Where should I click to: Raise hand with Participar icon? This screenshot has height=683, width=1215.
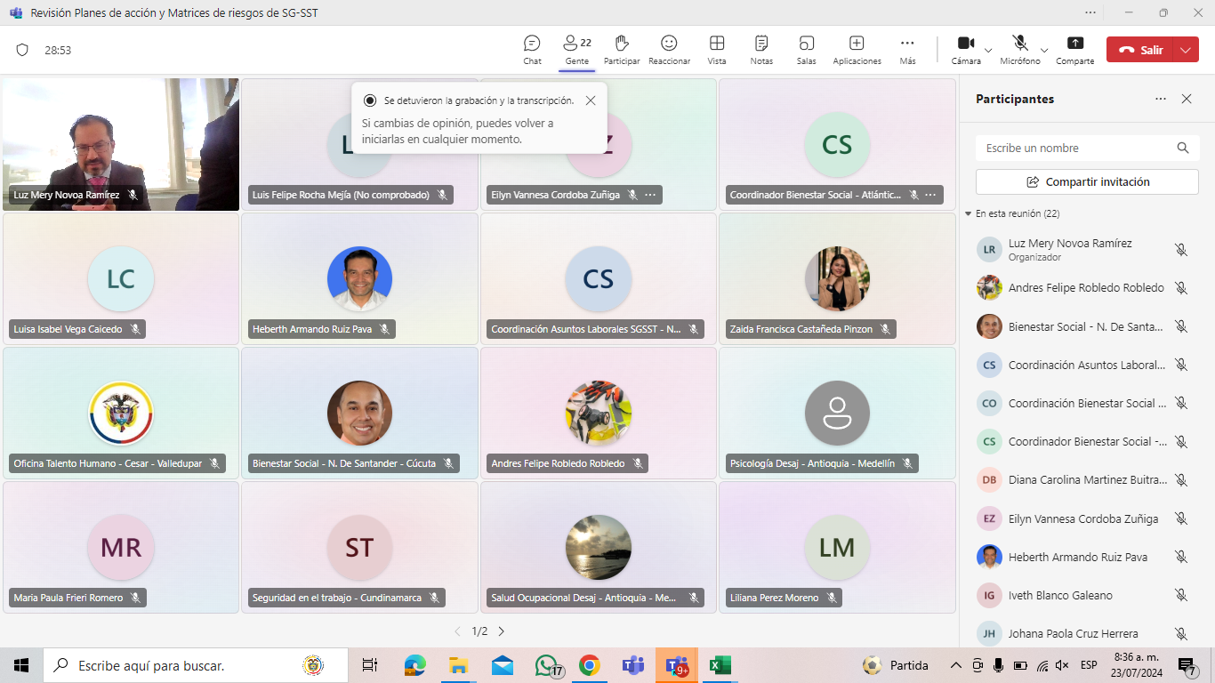(x=622, y=50)
